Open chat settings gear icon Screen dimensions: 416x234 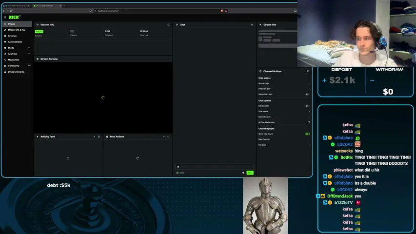[243, 173]
